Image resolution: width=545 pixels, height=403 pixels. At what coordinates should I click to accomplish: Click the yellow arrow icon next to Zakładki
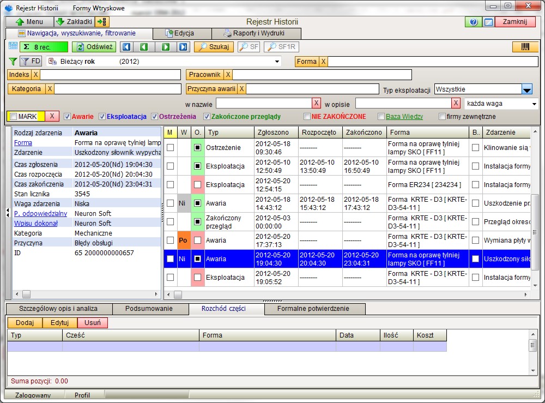coord(102,22)
